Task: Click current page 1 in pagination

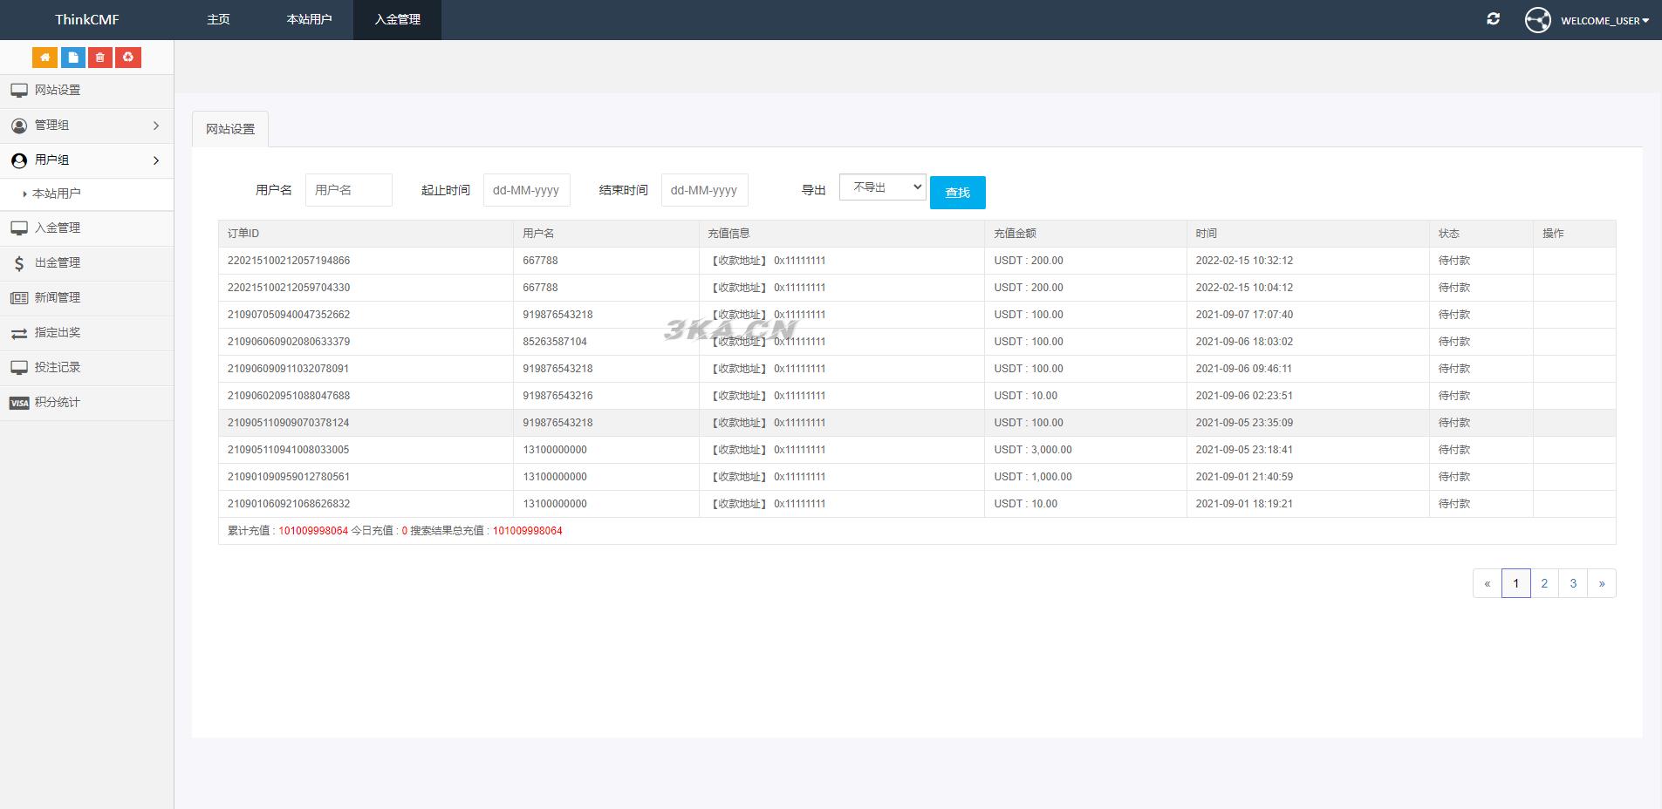Action: pos(1516,583)
